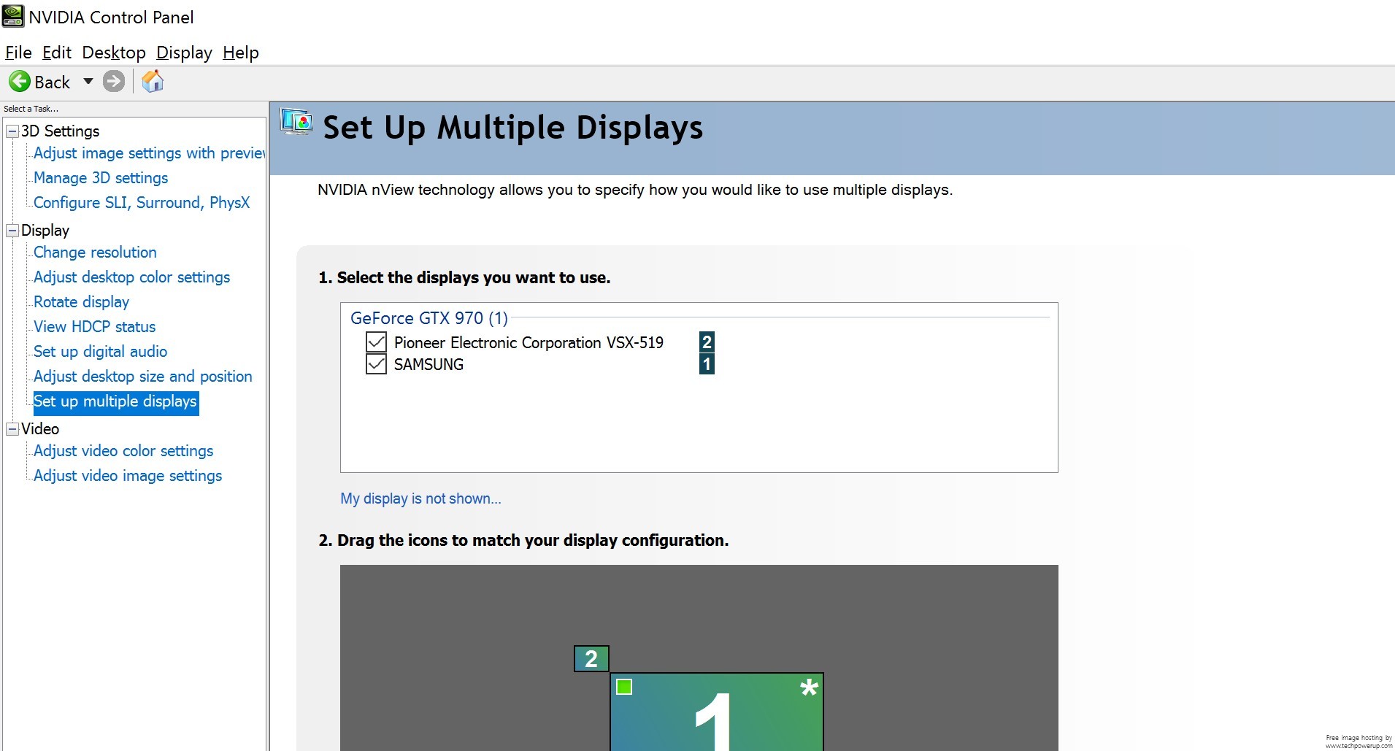1395x751 pixels.
Task: Open Rotate display page
Action: [81, 302]
